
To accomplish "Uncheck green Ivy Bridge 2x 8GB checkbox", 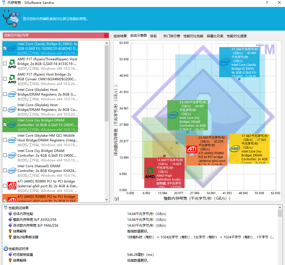I will coord(5,125).
